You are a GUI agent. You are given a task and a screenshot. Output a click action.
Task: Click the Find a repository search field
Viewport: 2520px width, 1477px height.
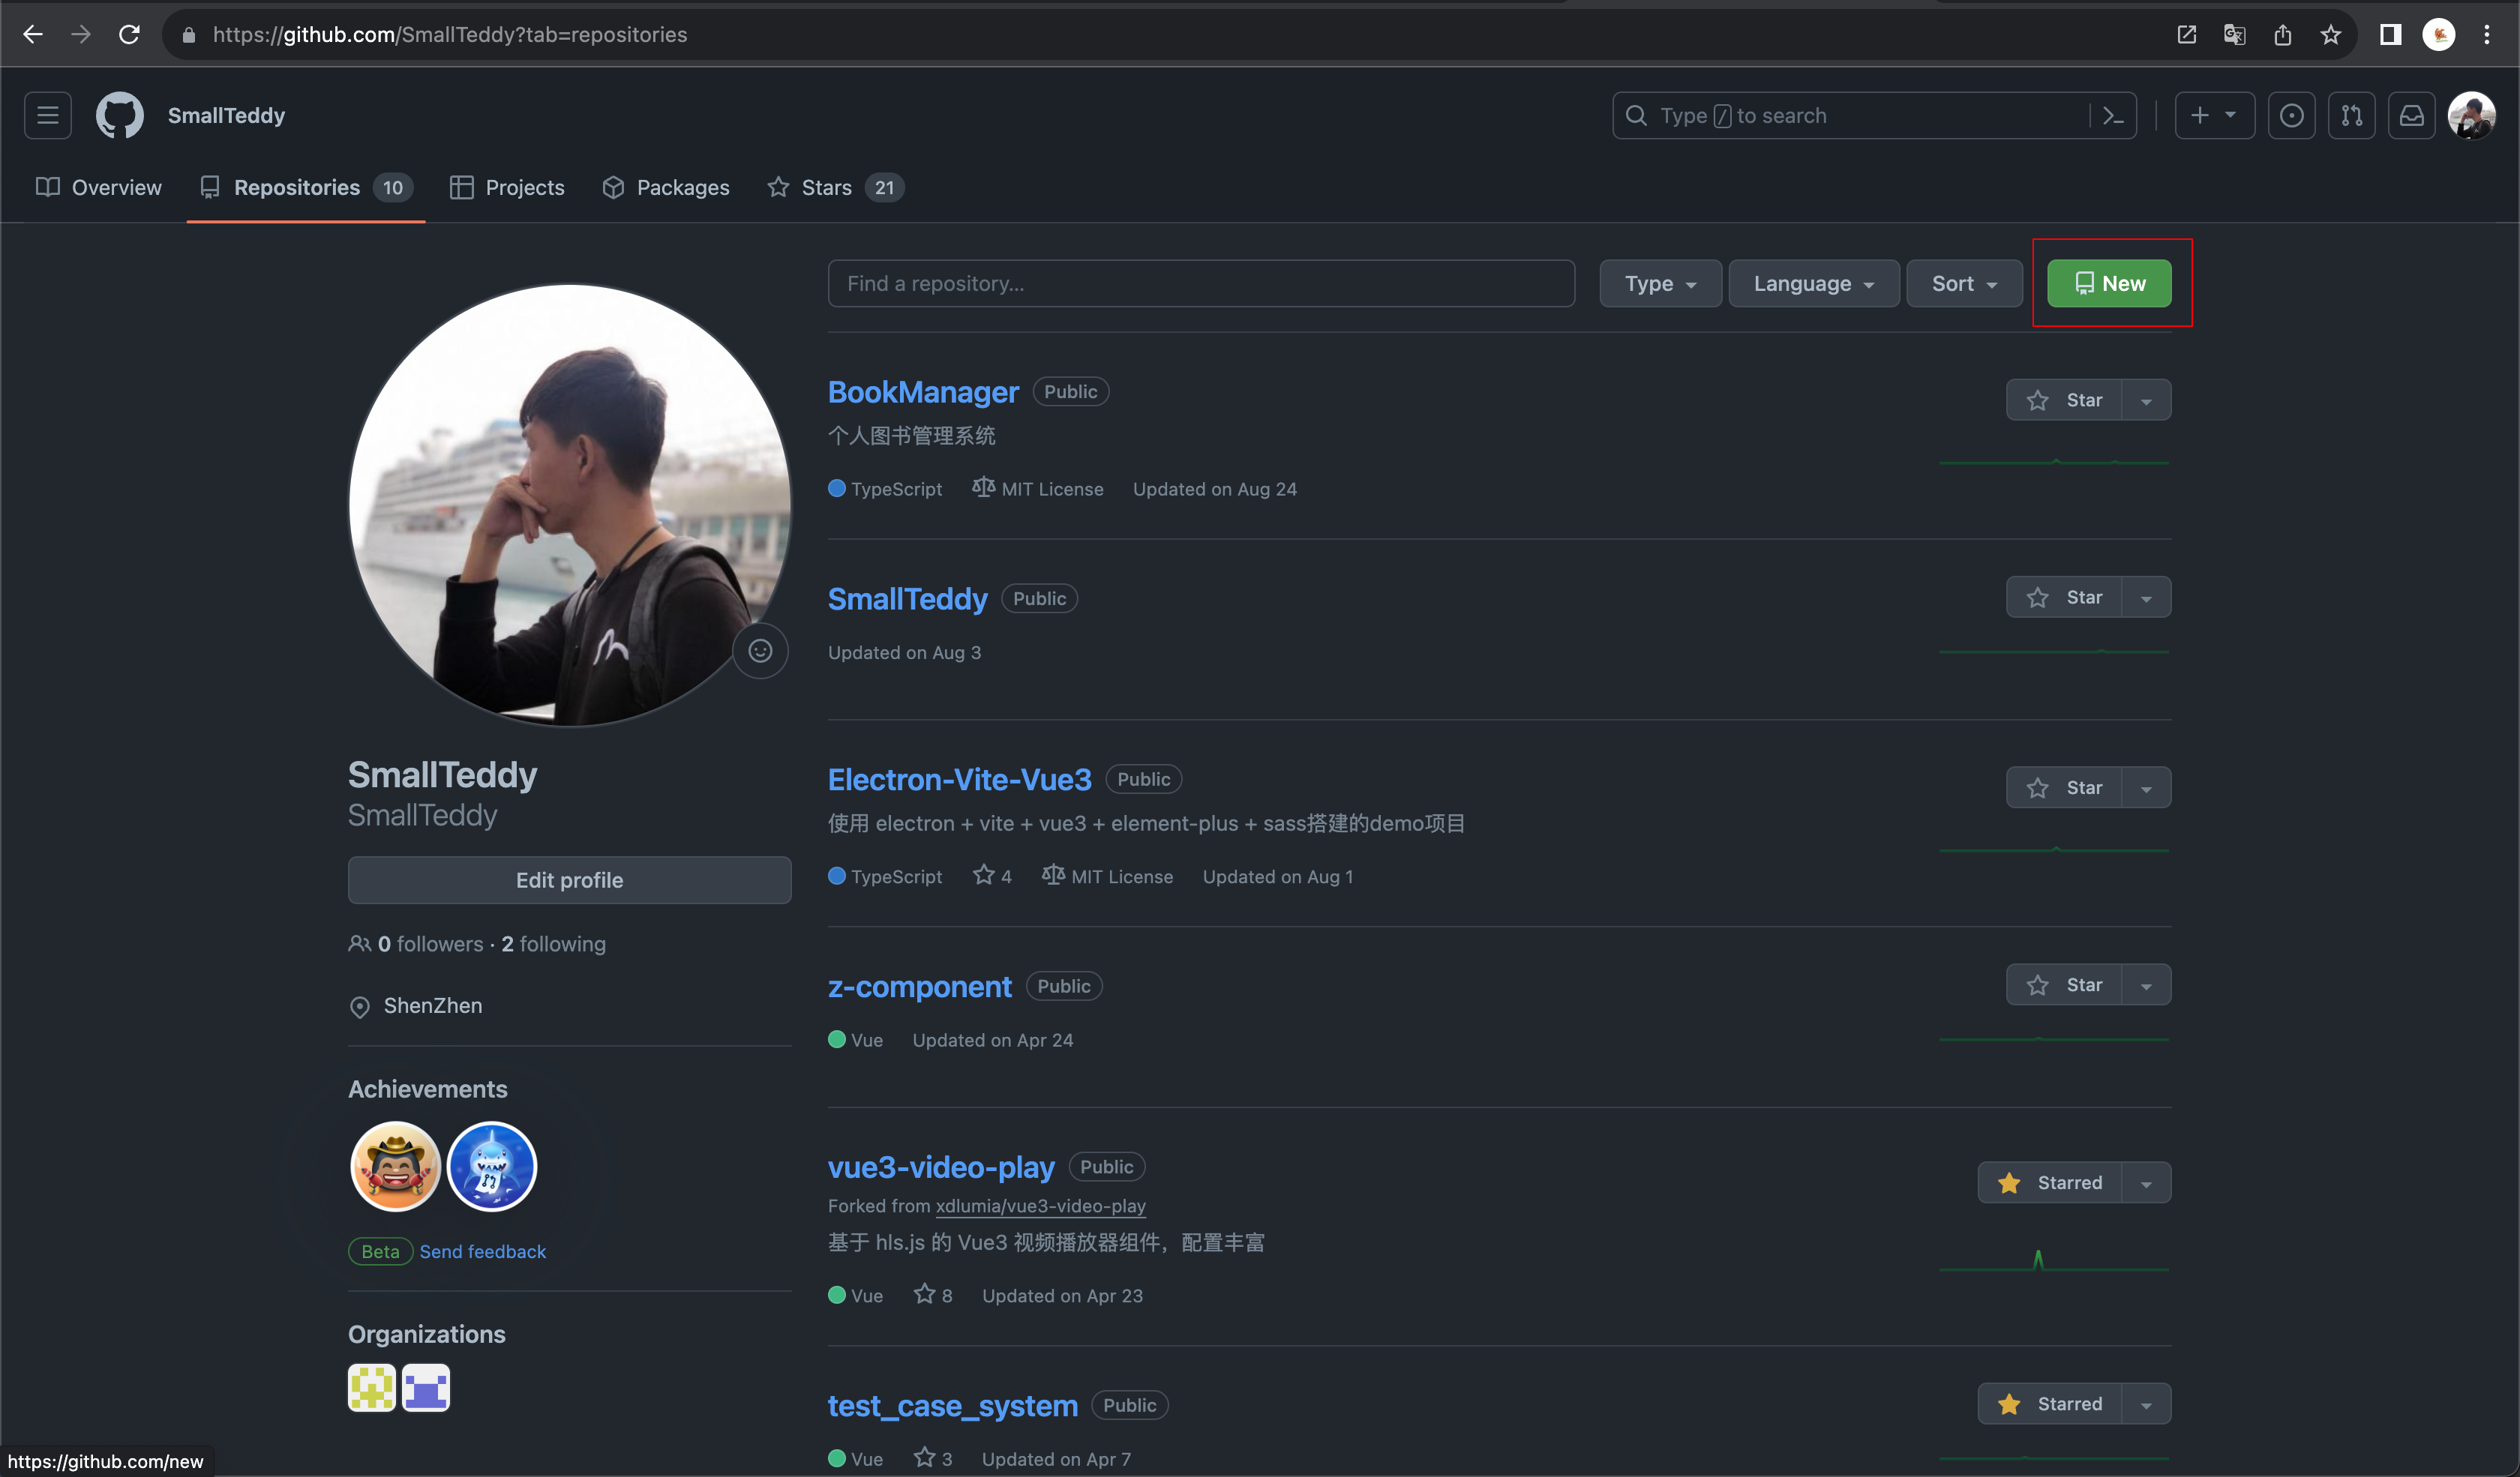pyautogui.click(x=1201, y=283)
